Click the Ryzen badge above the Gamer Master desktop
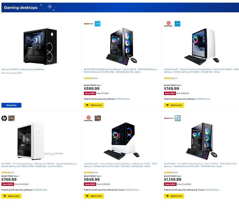239x208 pixels. tap(97, 118)
